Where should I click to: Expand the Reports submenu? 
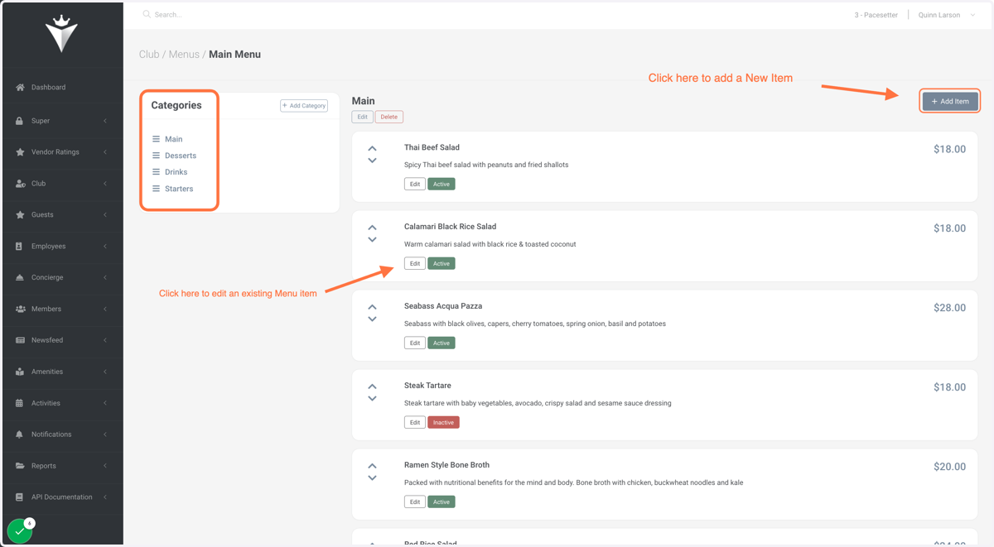pos(105,466)
